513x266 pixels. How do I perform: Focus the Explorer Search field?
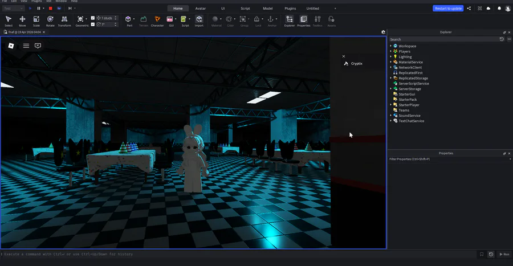click(x=443, y=39)
